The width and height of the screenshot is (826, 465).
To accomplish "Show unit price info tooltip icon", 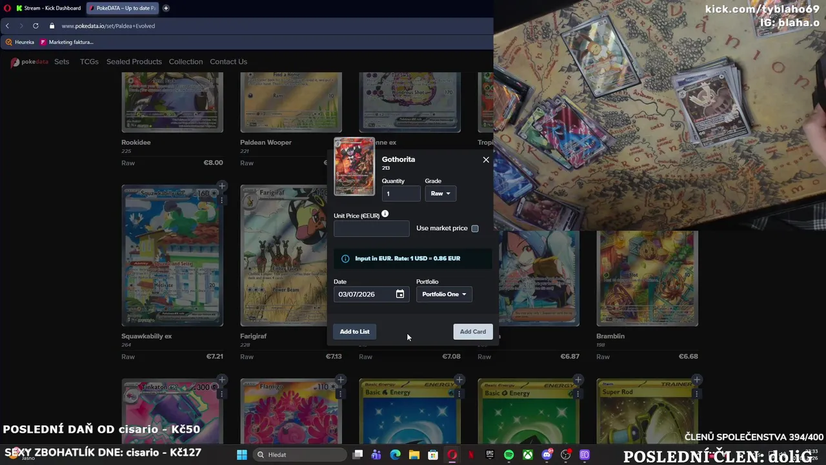I will coord(385,214).
